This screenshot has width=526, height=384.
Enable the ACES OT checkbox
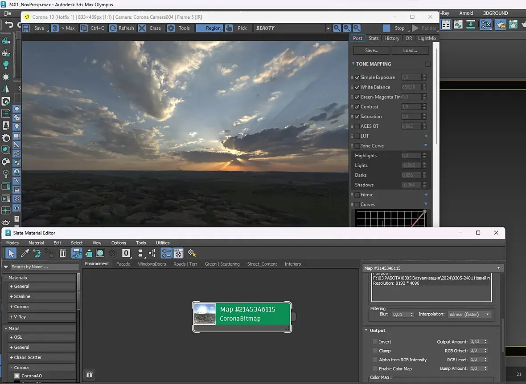pyautogui.click(x=357, y=126)
